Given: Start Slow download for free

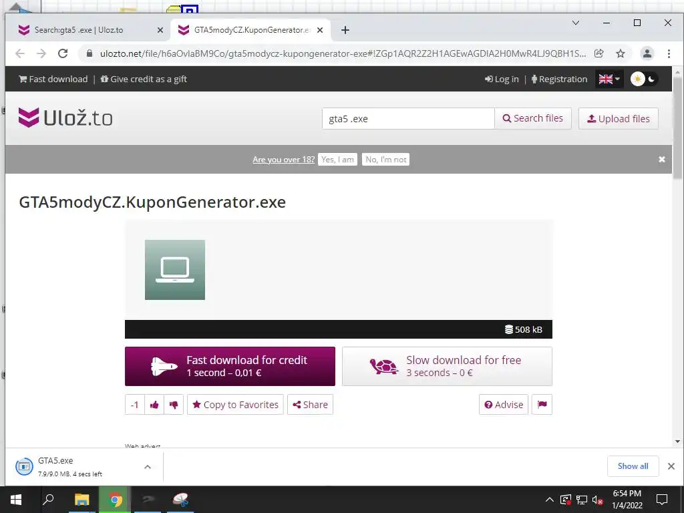Looking at the screenshot, I should coord(447,367).
